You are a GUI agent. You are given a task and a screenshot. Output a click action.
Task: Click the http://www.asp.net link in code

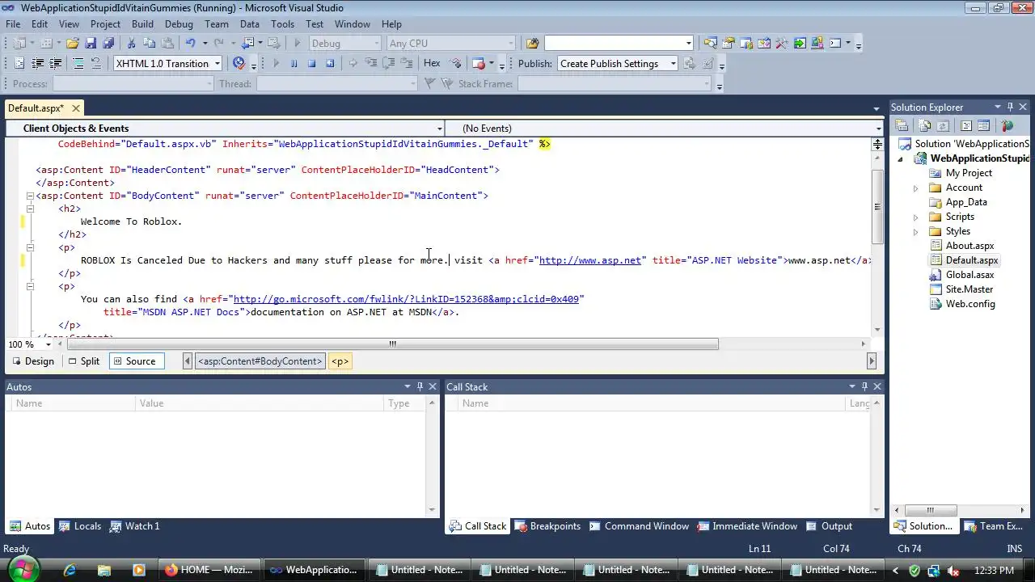[x=589, y=260]
